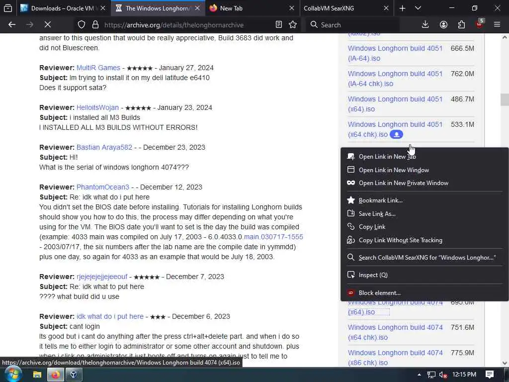Viewport: 509px width, 382px height.
Task: Open the tracking protection shield icon
Action: coord(82,25)
